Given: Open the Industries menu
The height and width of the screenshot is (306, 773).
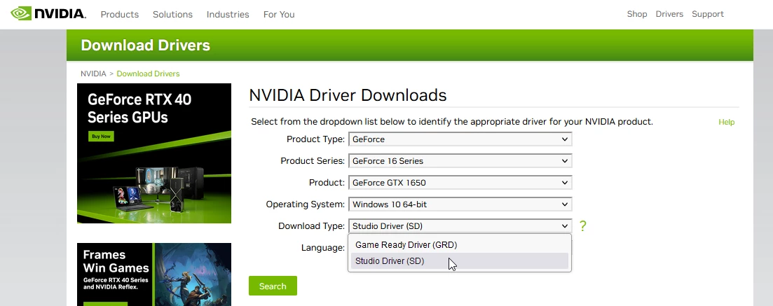Looking at the screenshot, I should [228, 14].
